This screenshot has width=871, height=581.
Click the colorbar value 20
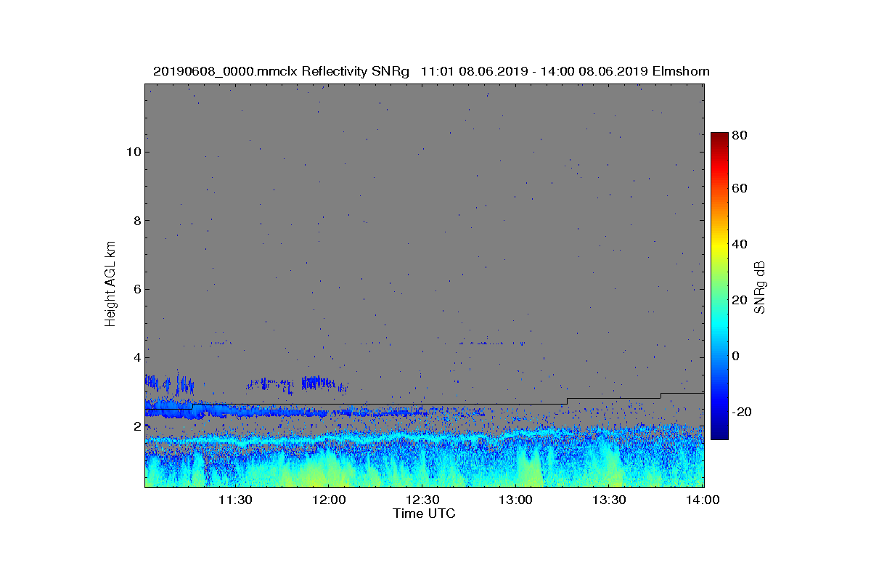[x=740, y=300]
